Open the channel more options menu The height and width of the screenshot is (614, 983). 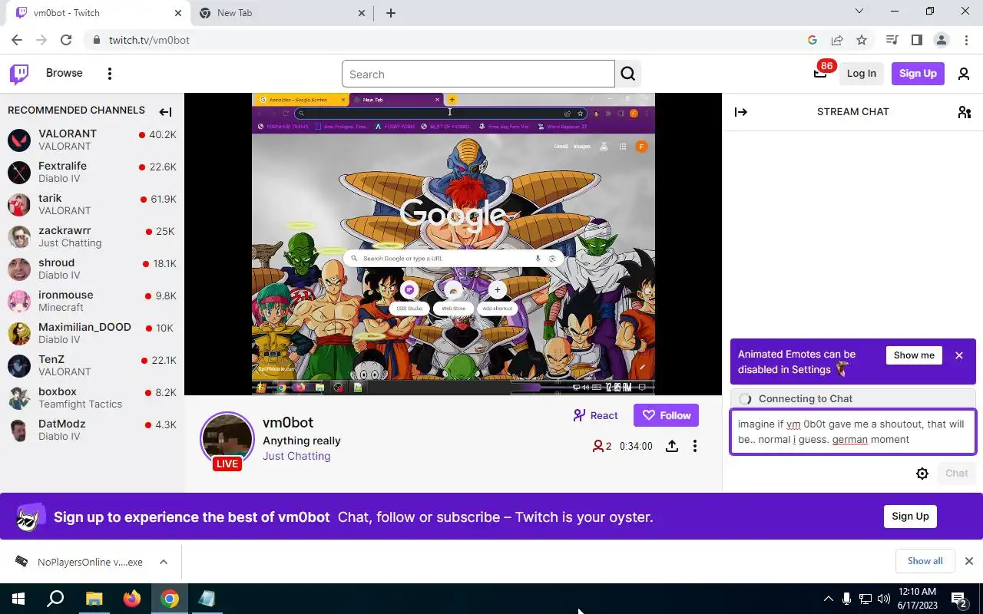coord(695,446)
